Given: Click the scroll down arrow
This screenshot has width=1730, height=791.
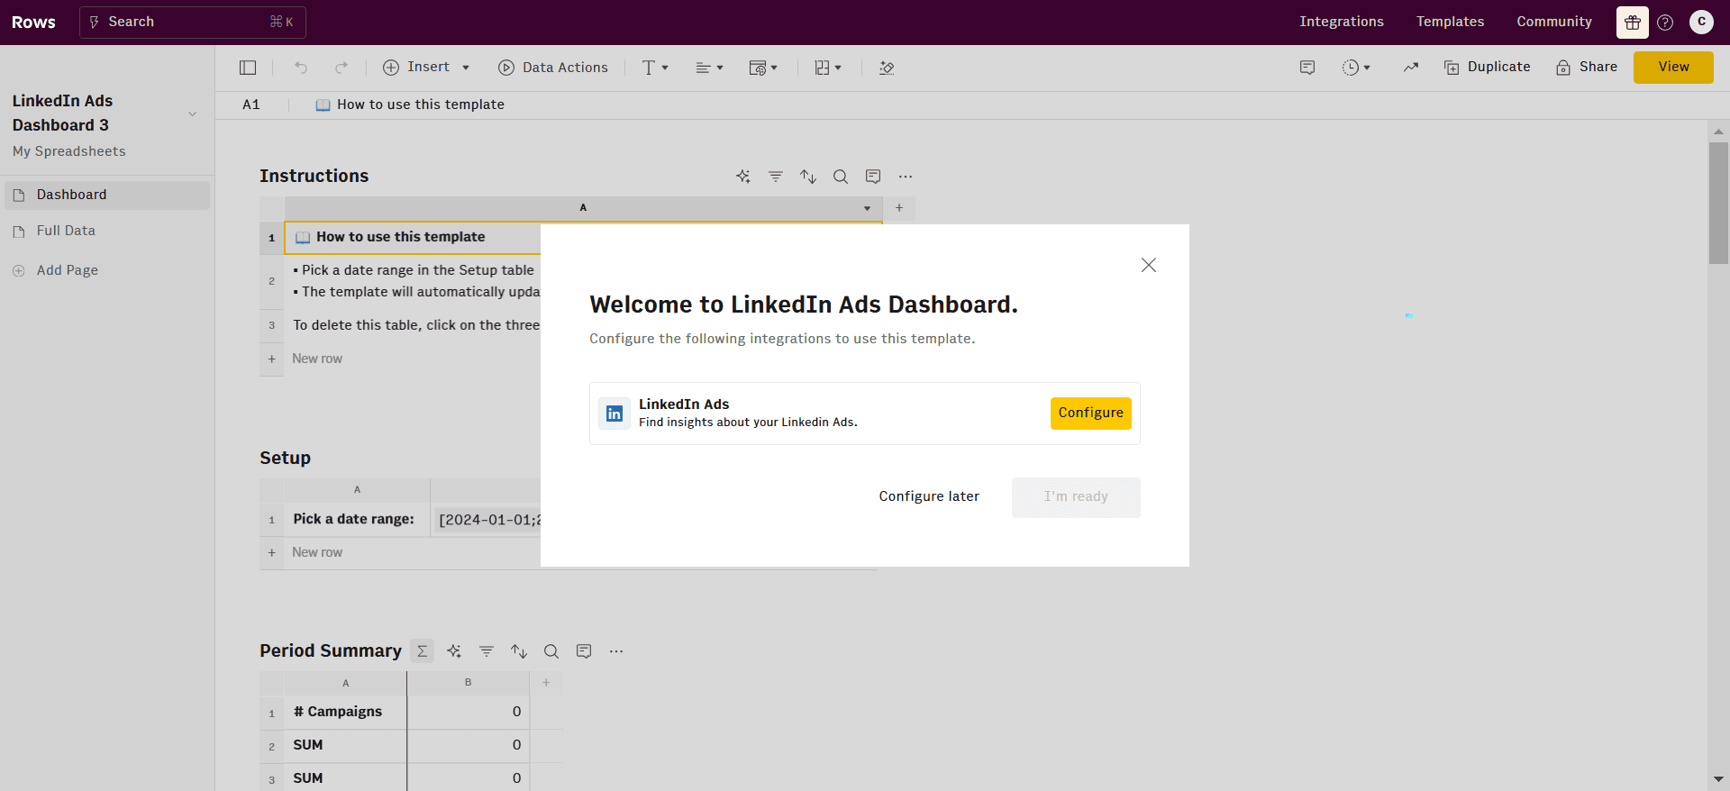Looking at the screenshot, I should tap(1718, 779).
